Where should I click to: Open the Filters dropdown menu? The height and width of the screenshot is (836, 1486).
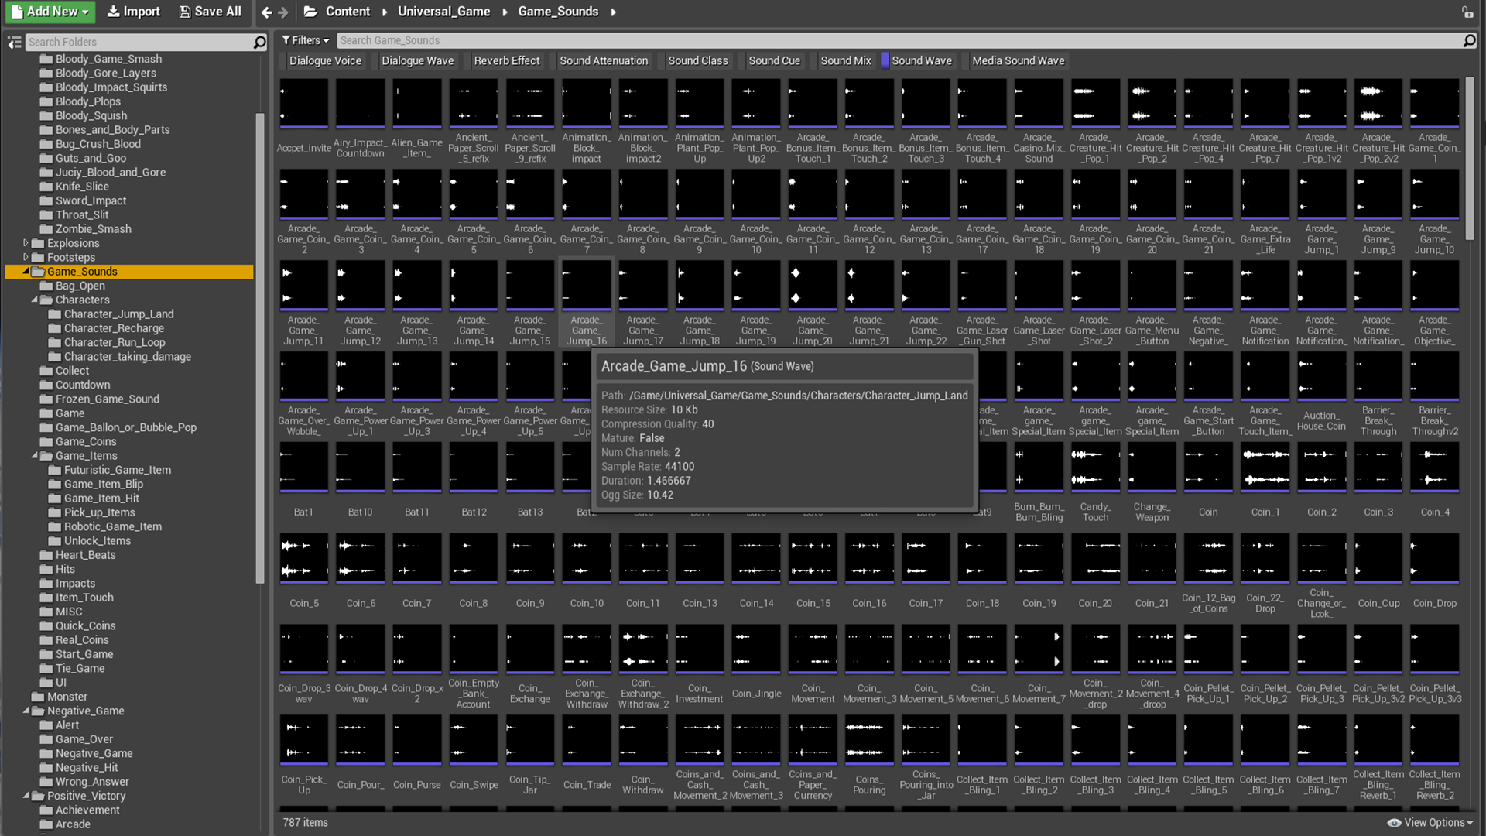tap(305, 39)
